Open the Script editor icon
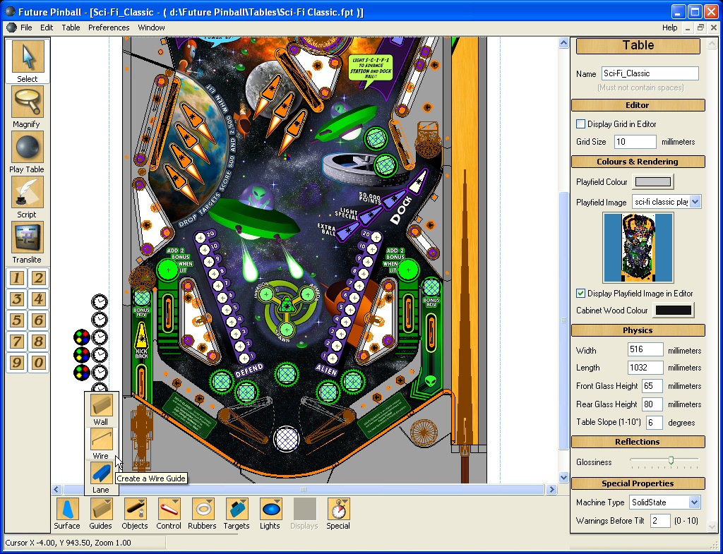The width and height of the screenshot is (723, 554). click(28, 193)
